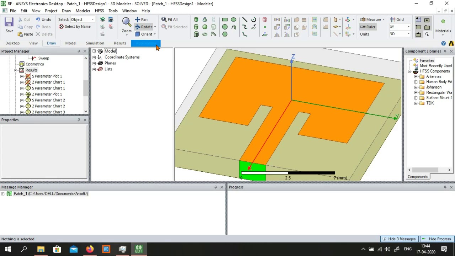Toggle hide/show objects in all views
This screenshot has width=455, height=256.
pyautogui.click(x=111, y=20)
